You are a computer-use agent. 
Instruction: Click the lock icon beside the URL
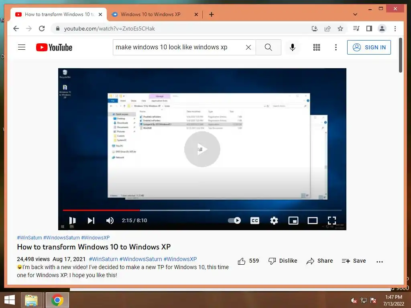click(58, 28)
